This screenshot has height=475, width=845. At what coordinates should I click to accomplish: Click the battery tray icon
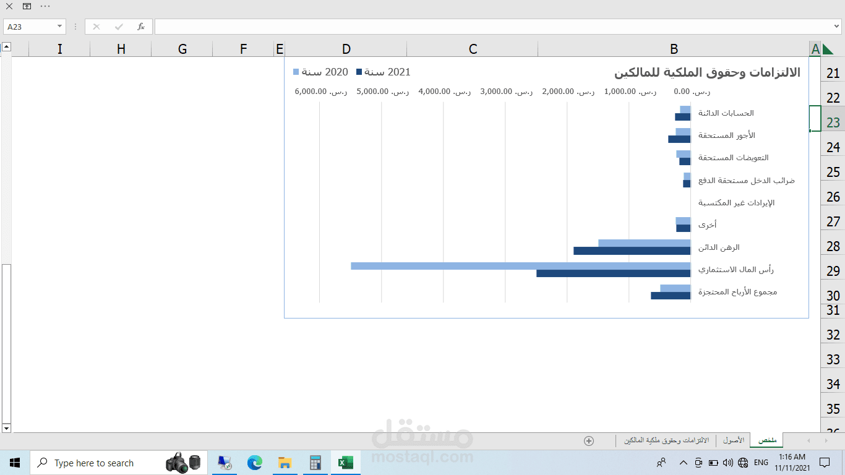713,463
